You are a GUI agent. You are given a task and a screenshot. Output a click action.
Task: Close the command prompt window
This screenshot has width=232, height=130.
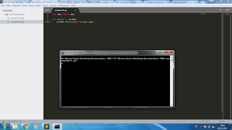point(169,52)
